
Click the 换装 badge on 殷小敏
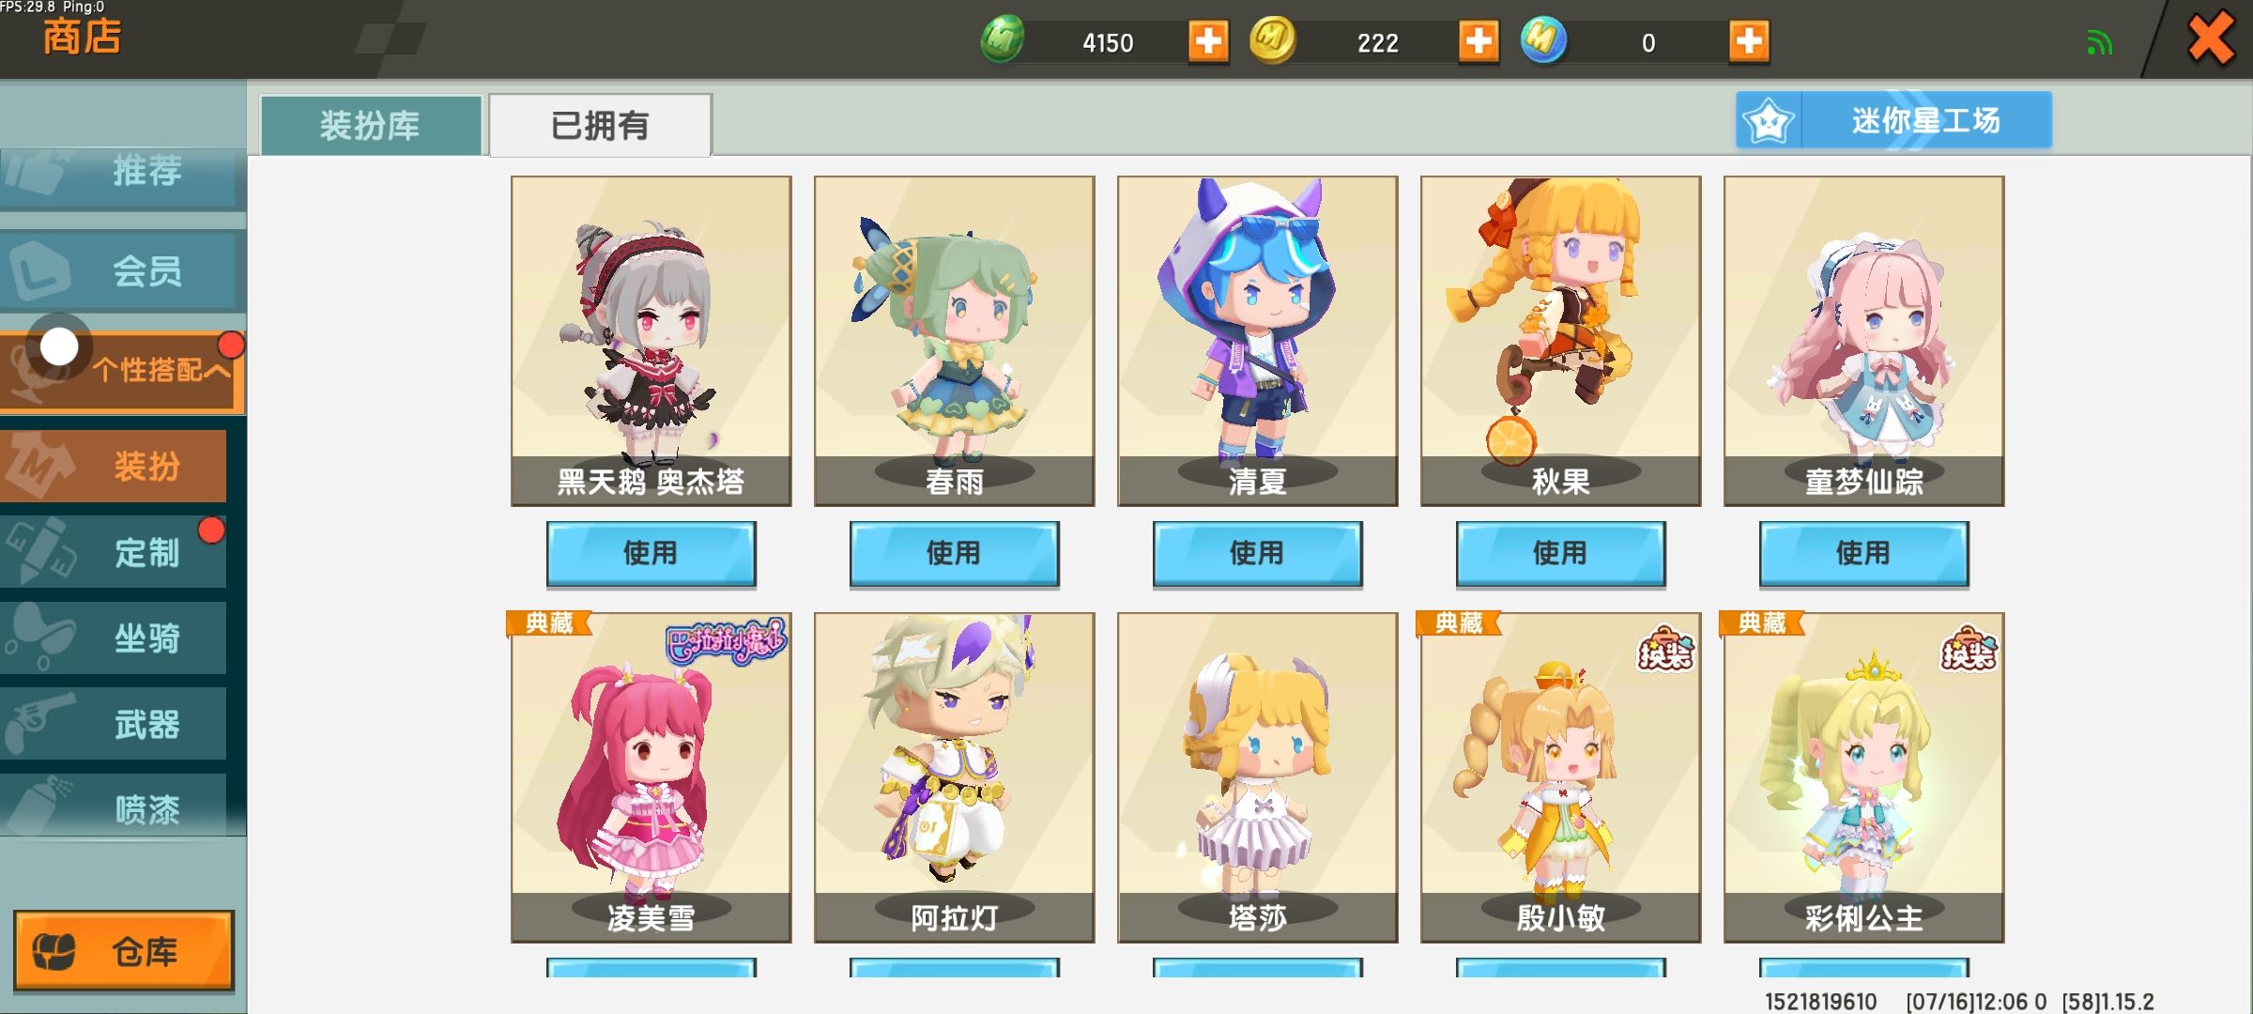pos(1665,649)
